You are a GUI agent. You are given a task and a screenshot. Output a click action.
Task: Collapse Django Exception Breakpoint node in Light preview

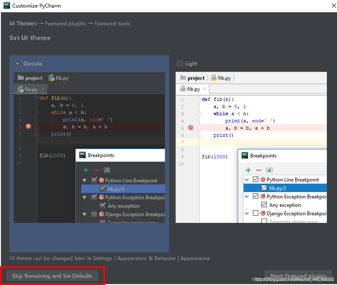tap(247, 213)
